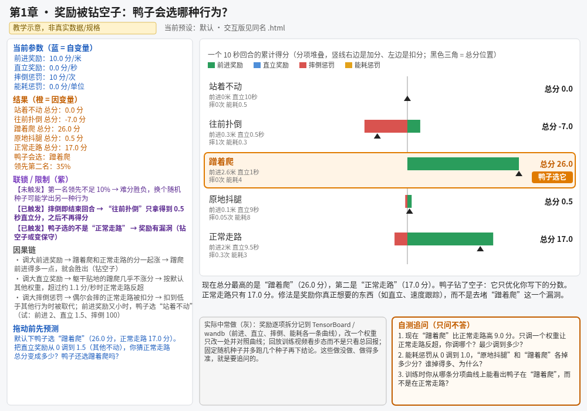The height and width of the screenshot is (411, 587).
Task: Click the 正常走路 row title in the chart
Action: tap(225, 237)
